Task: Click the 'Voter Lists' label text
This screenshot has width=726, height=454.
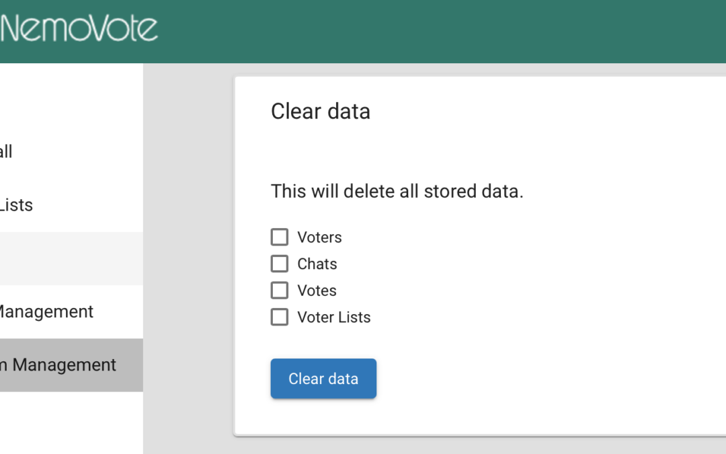Action: (x=334, y=317)
